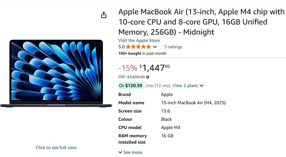Click the share icon beside the product title
286x157 pixels.
(104, 15)
